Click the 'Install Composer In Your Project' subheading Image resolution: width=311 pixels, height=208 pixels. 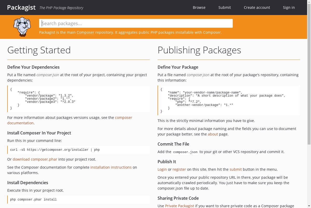point(39,133)
